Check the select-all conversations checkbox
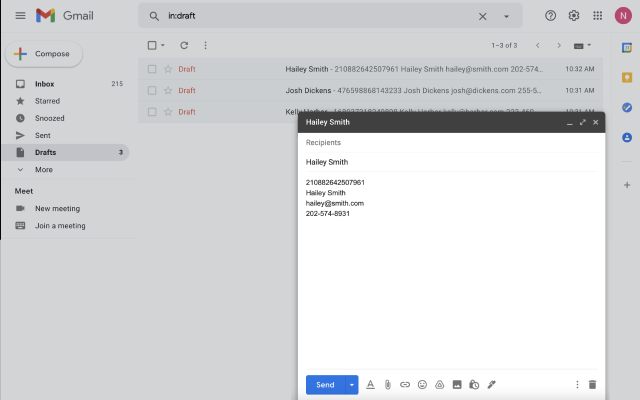This screenshot has height=400, width=640. [152, 45]
